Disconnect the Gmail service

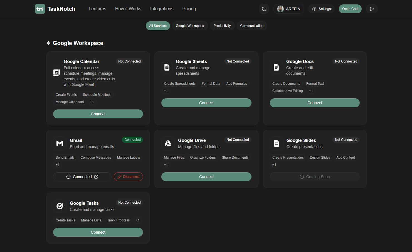click(x=128, y=177)
